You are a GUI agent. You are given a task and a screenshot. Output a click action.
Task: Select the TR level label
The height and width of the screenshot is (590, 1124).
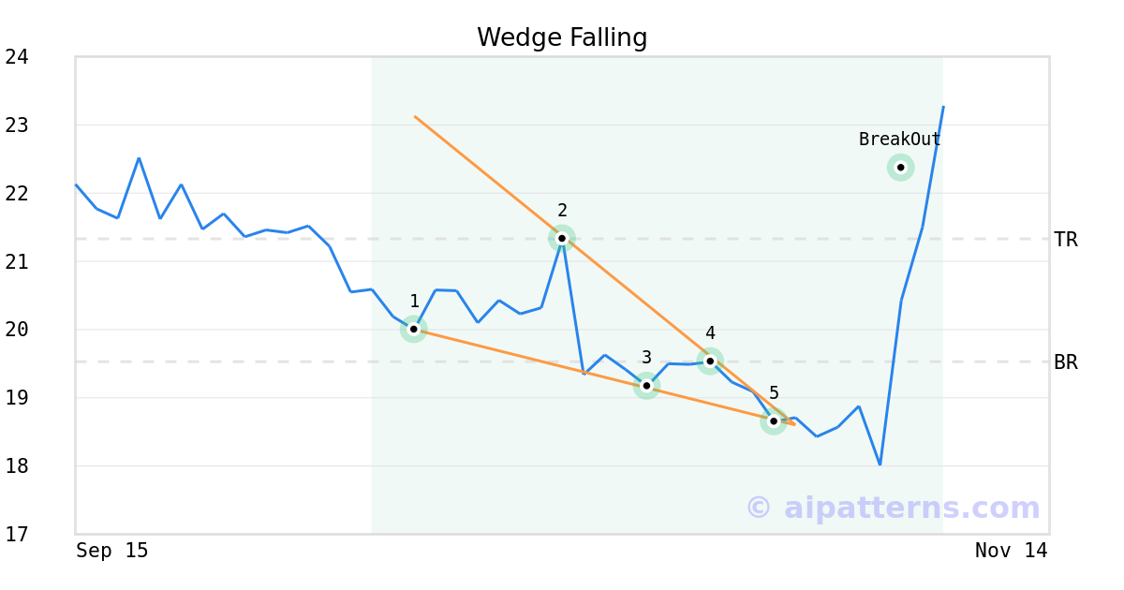1066,240
